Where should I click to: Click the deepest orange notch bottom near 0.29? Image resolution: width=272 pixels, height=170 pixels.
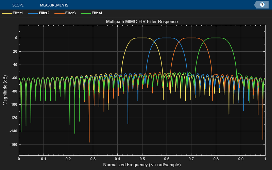coord(89,142)
